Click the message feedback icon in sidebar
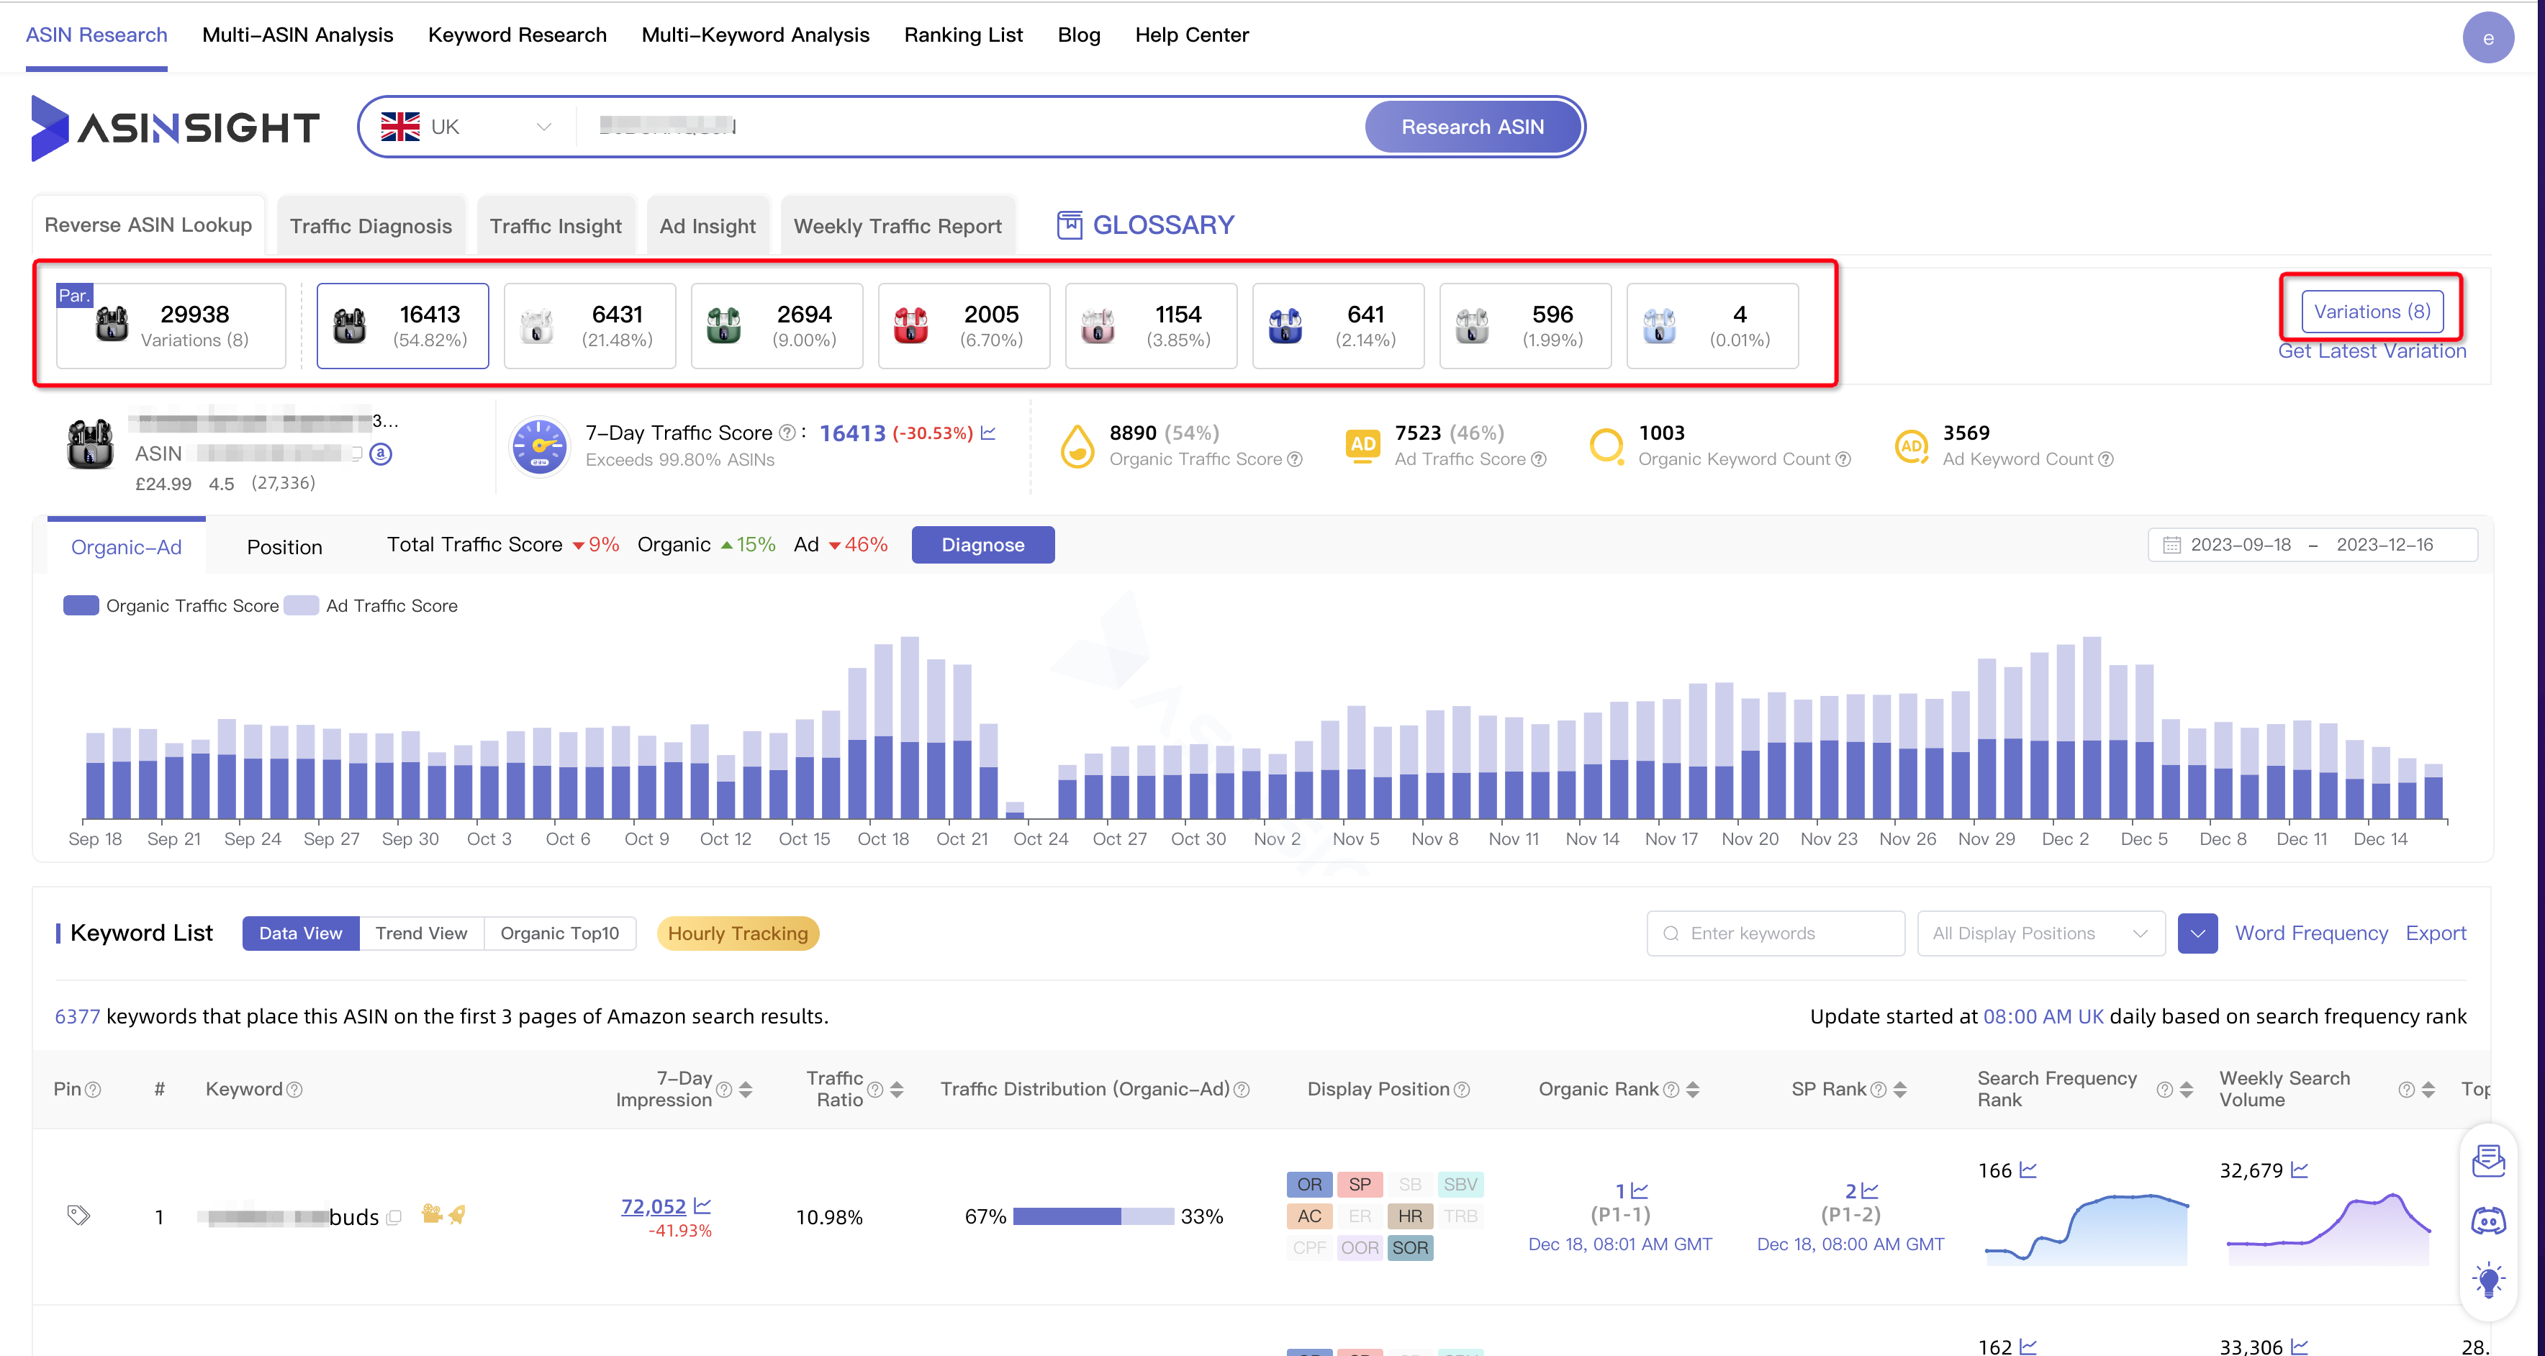The height and width of the screenshot is (1356, 2545). tap(2487, 1160)
